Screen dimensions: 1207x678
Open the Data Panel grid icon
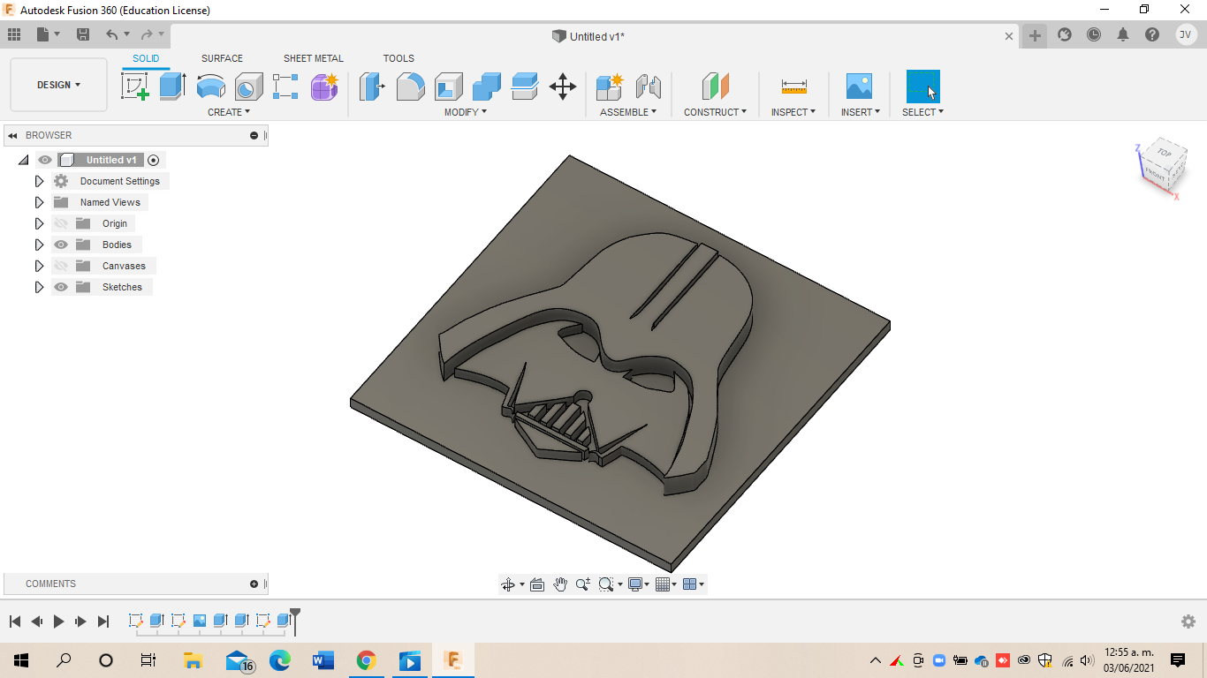[x=14, y=34]
